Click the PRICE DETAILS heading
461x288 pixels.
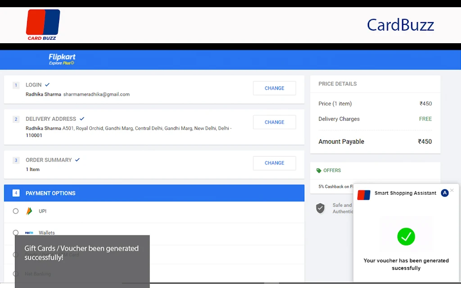click(338, 84)
